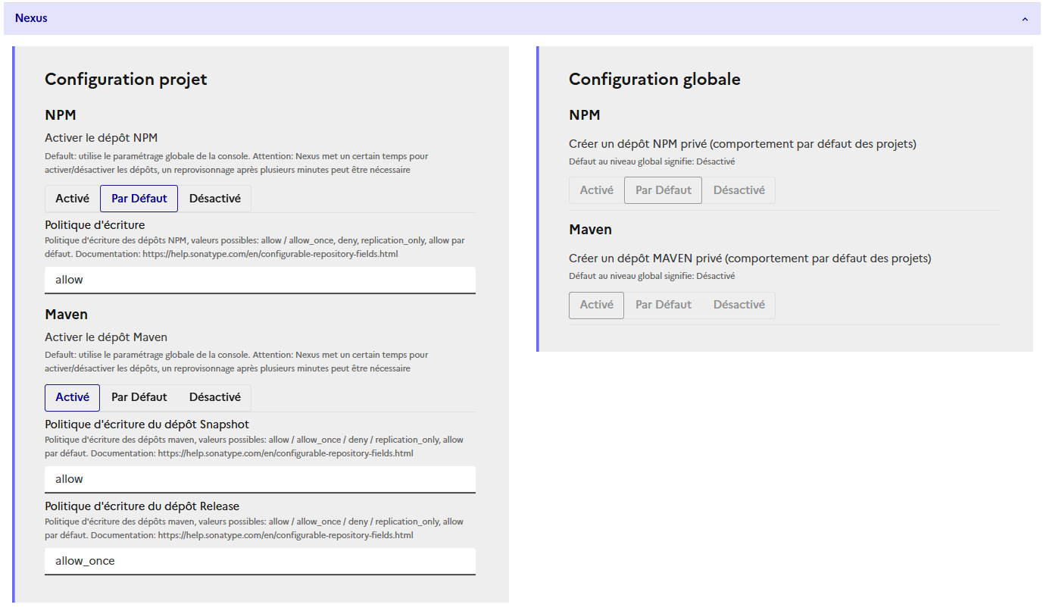The image size is (1043, 614).
Task: Enable the NPM repository in project configuration
Action: (72, 198)
